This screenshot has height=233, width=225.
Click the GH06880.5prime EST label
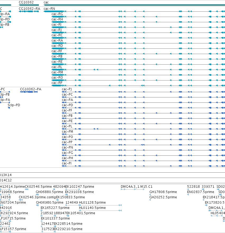[x=49, y=192]
